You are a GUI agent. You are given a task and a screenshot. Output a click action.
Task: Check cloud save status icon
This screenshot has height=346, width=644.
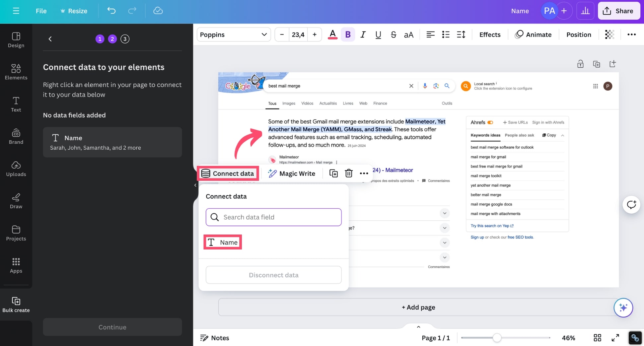tap(158, 11)
